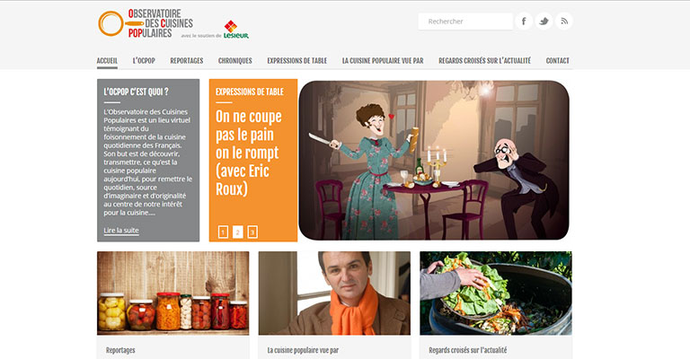This screenshot has width=690, height=359.
Task: Open the pickled jars Reportages thumbnail
Action: coord(172,293)
